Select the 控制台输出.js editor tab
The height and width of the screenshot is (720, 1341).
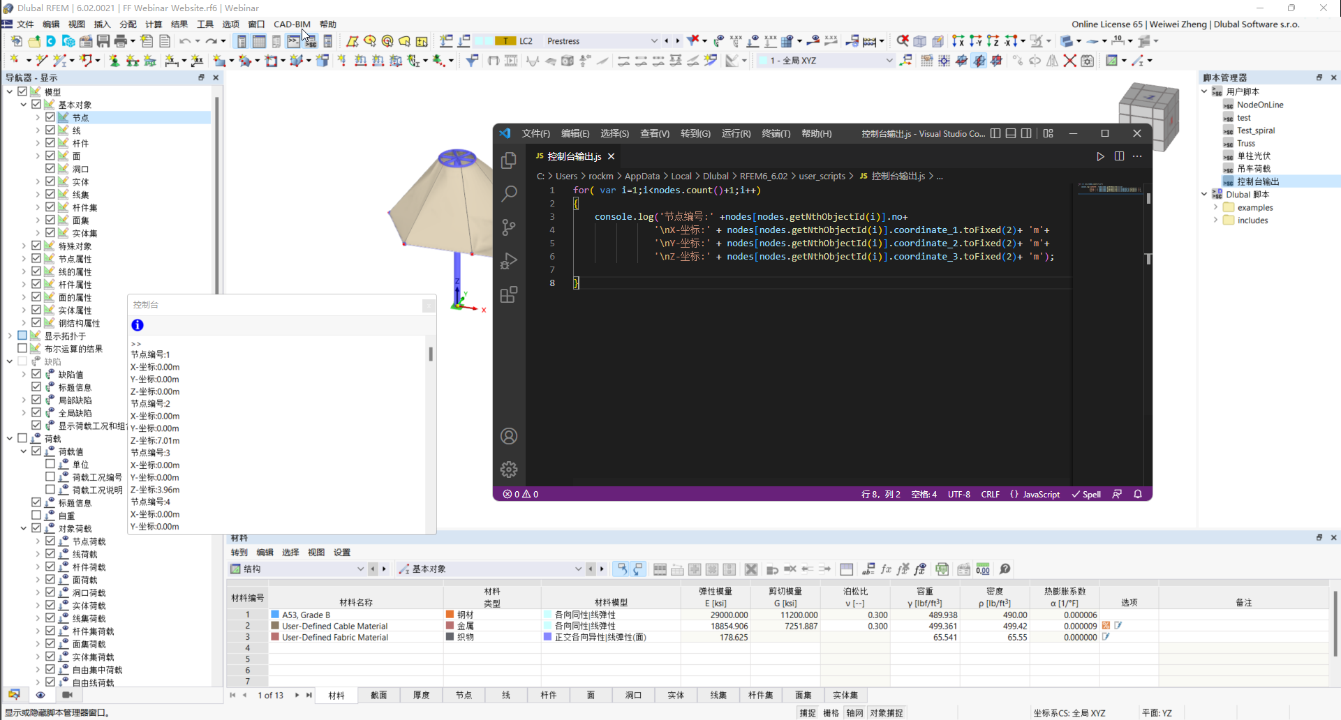click(574, 156)
